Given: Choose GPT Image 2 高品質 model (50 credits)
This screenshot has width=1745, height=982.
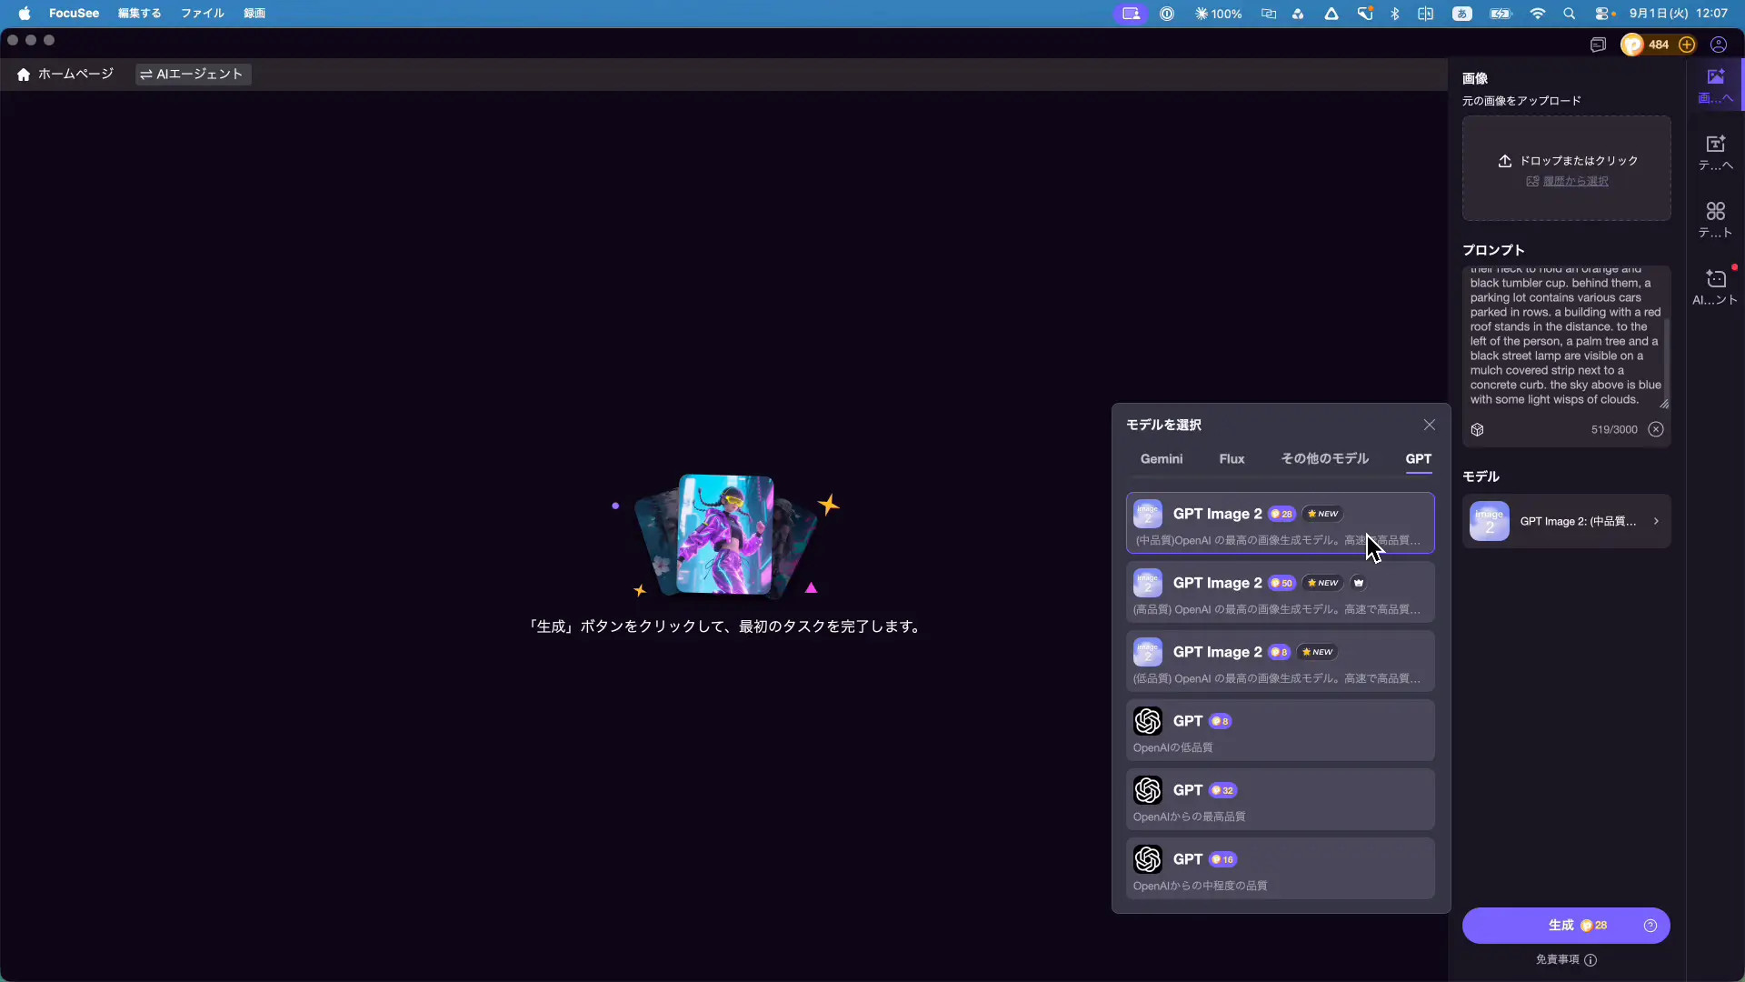Looking at the screenshot, I should tap(1281, 592).
